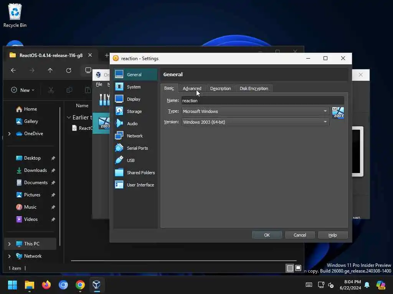Open Pictures quick access folder
This screenshot has height=294, width=393.
(32, 195)
